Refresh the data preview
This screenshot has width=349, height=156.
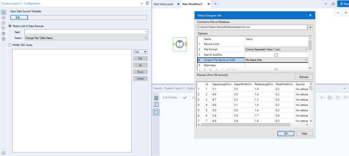point(304,77)
